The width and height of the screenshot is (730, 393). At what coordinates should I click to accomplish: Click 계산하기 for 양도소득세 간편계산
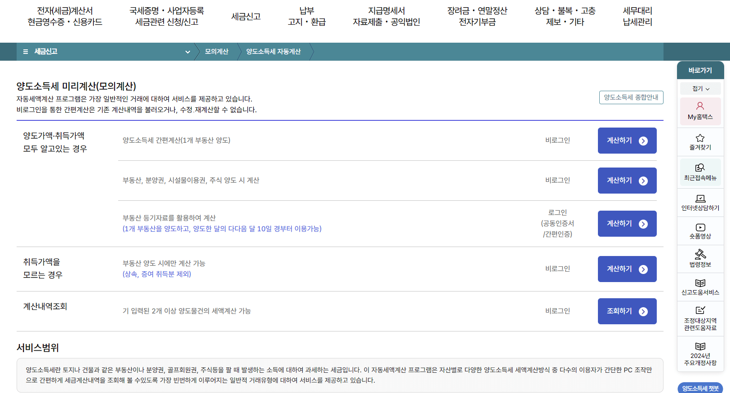click(x=627, y=141)
